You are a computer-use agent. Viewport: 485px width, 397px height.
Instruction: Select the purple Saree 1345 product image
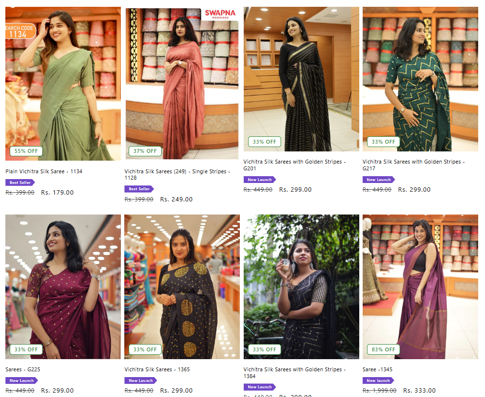tap(420, 287)
